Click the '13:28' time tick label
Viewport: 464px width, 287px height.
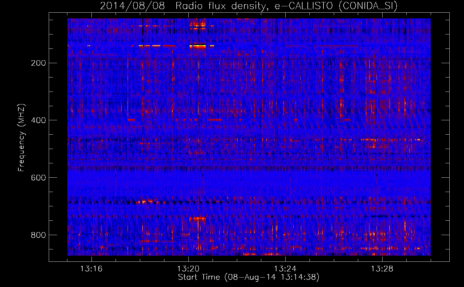click(x=382, y=269)
